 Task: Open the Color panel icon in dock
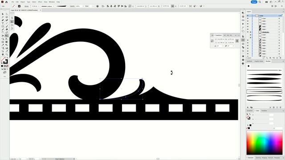[243, 13]
